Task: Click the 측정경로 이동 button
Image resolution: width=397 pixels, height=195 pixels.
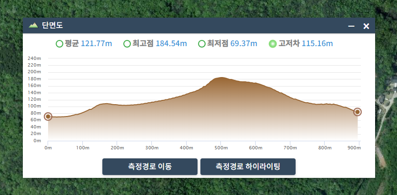Action: (x=150, y=166)
